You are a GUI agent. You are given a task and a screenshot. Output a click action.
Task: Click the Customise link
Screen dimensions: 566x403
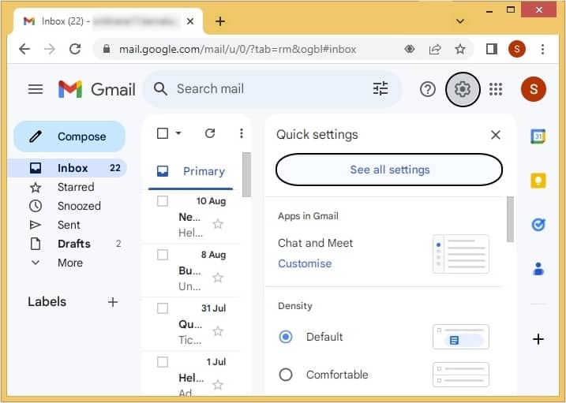[305, 263]
